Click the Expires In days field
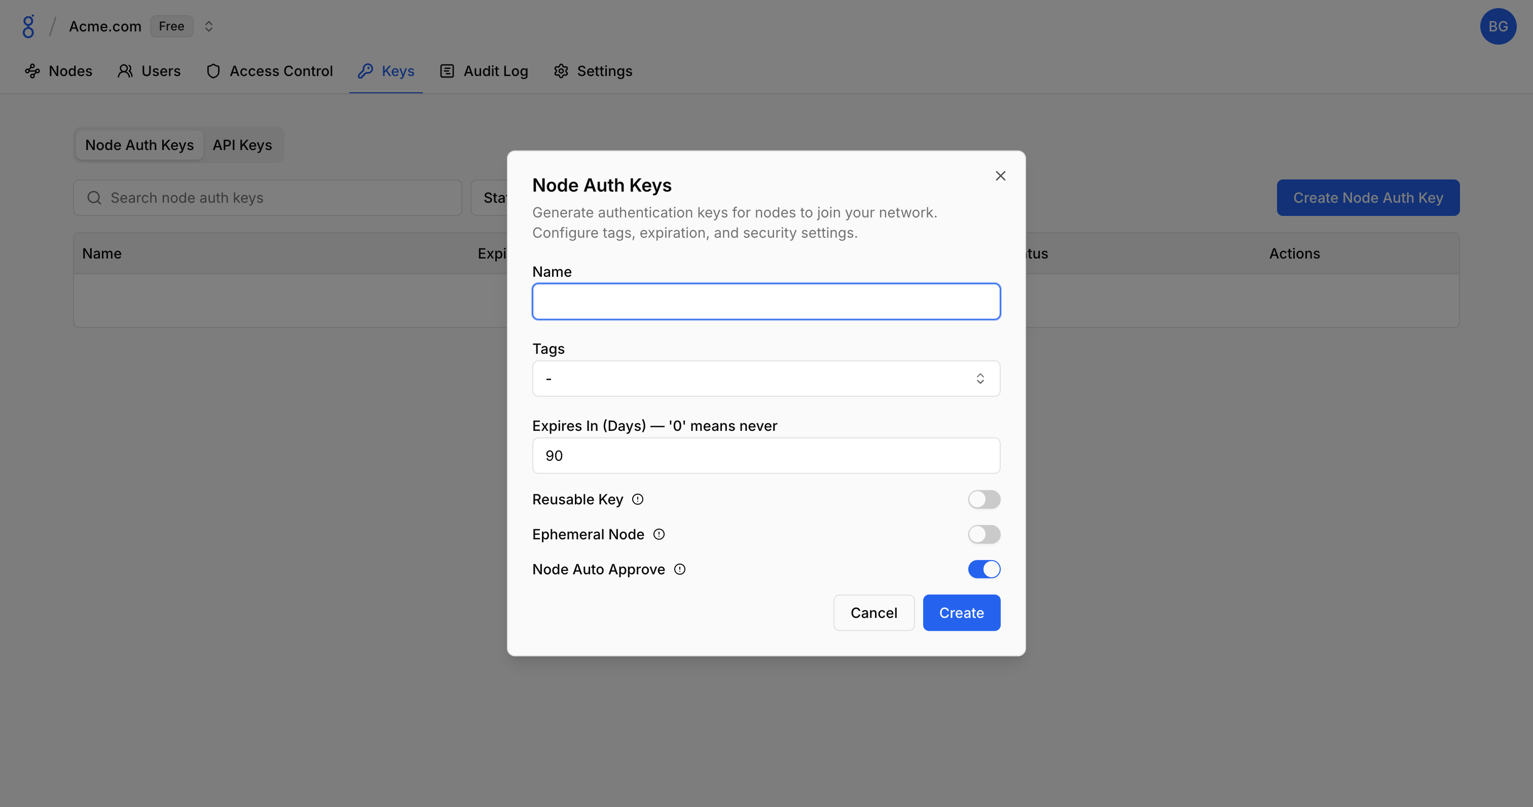The height and width of the screenshot is (807, 1533). pos(765,456)
